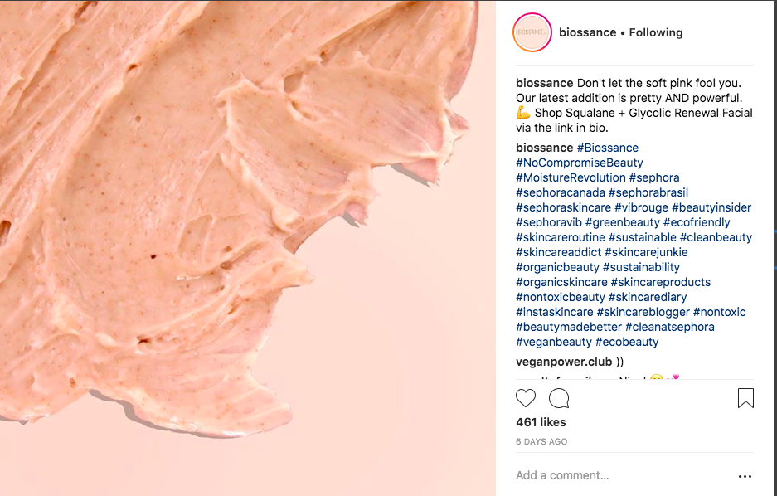Click the #Biossance hashtag
The height and width of the screenshot is (496, 777).
(608, 148)
